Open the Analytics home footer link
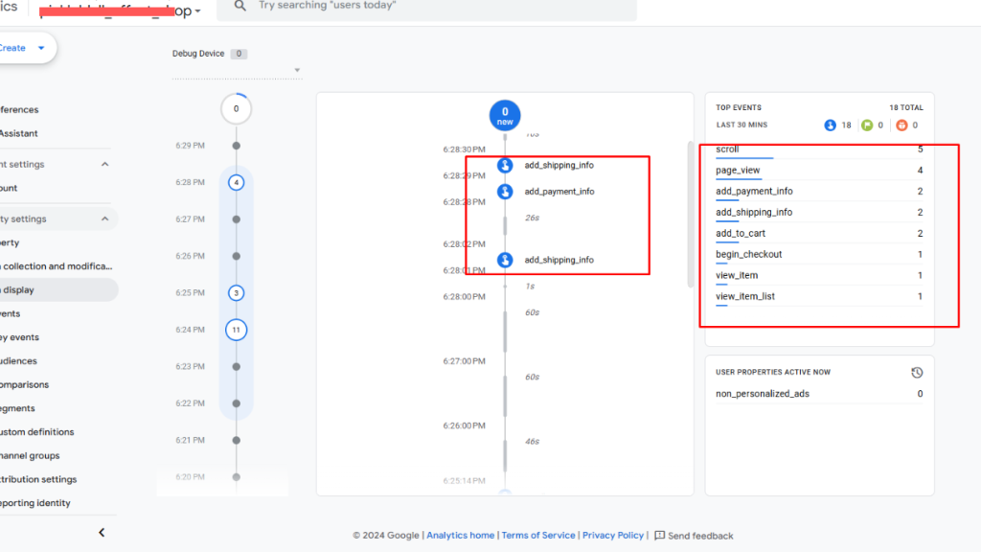 point(461,536)
